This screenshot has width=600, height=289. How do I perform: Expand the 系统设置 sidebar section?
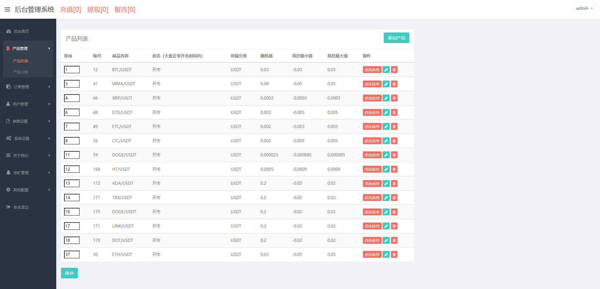pos(28,138)
